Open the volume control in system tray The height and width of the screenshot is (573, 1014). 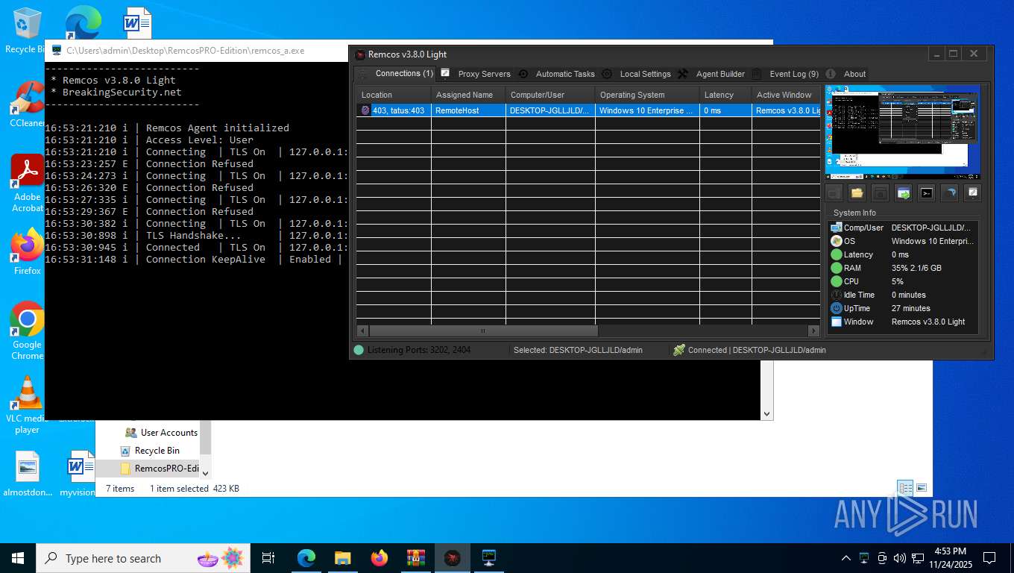(900, 558)
